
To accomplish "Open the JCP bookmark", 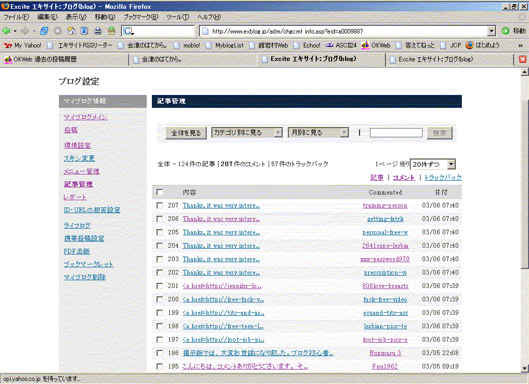I will click(450, 45).
